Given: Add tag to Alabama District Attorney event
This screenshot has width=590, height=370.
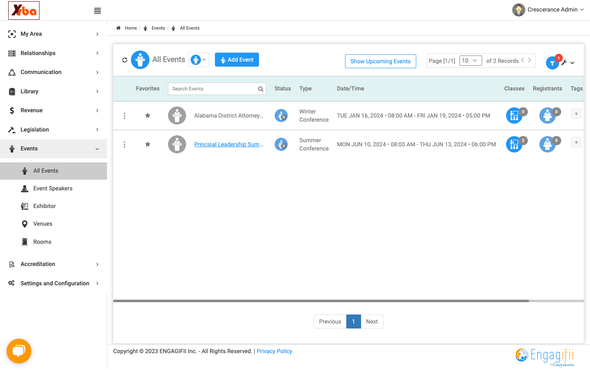Looking at the screenshot, I should pos(576,113).
